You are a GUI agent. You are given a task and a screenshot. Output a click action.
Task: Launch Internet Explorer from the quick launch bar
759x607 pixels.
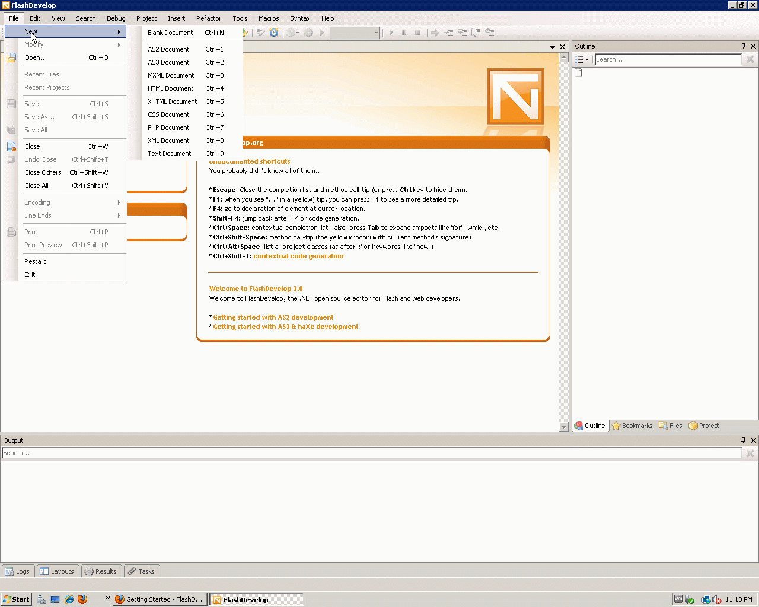click(x=69, y=599)
